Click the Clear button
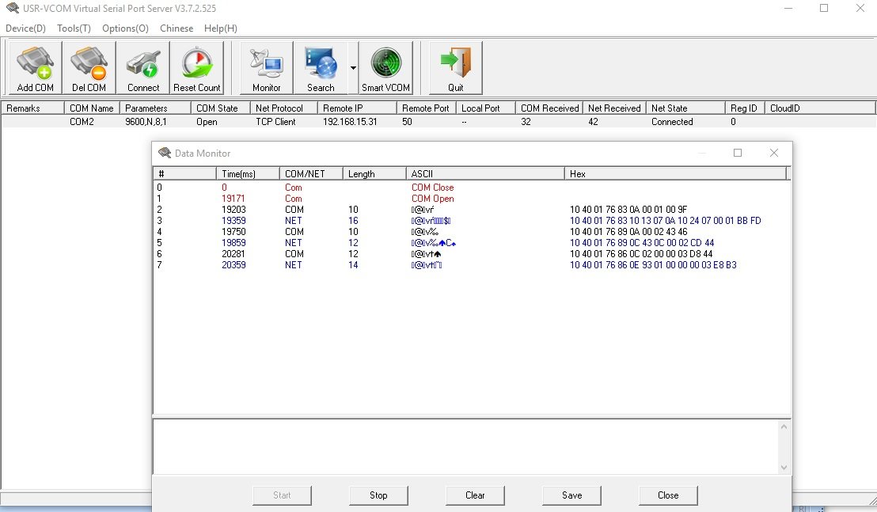 tap(475, 495)
